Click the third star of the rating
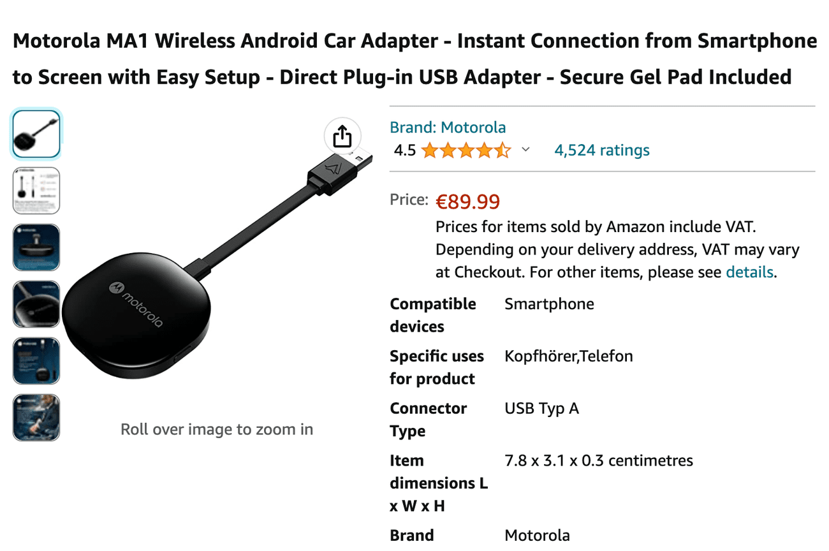829x551 pixels. (467, 151)
